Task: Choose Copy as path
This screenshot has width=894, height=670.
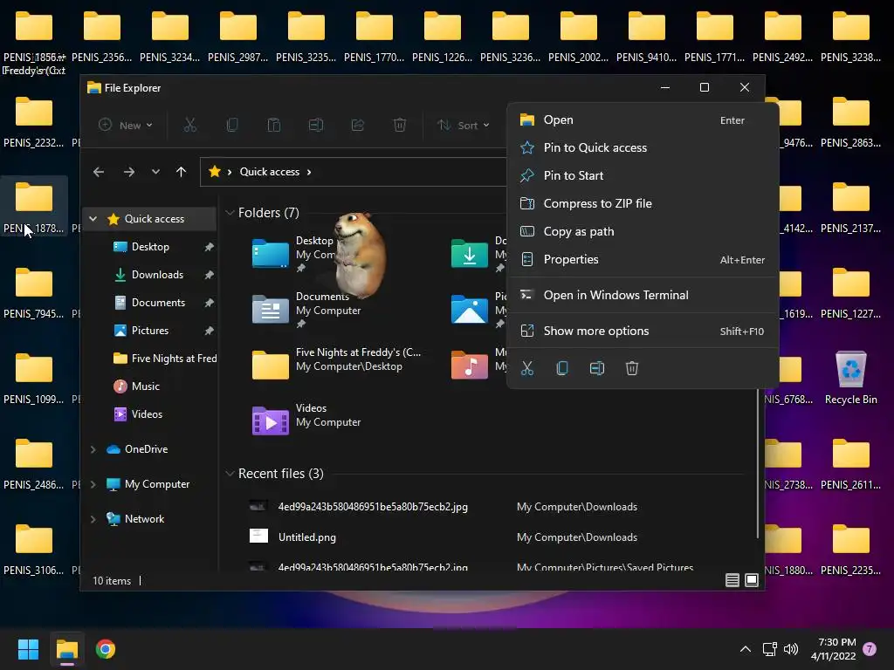Action: point(643,231)
